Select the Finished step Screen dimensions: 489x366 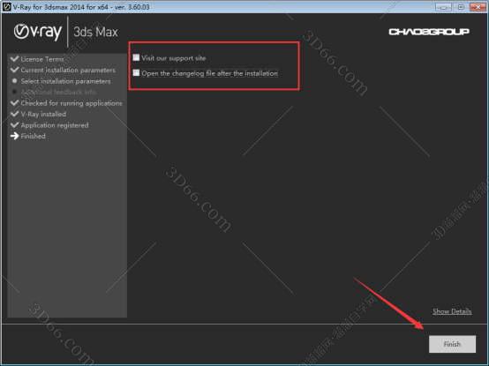pos(33,136)
